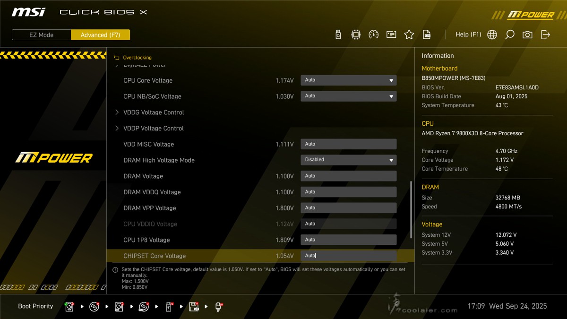The image size is (567, 319).
Task: Click the 1.030V NB/SoC reading
Action: [x=284, y=96]
